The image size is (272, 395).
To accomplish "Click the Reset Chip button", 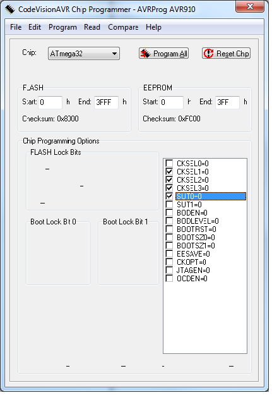I will (226, 54).
